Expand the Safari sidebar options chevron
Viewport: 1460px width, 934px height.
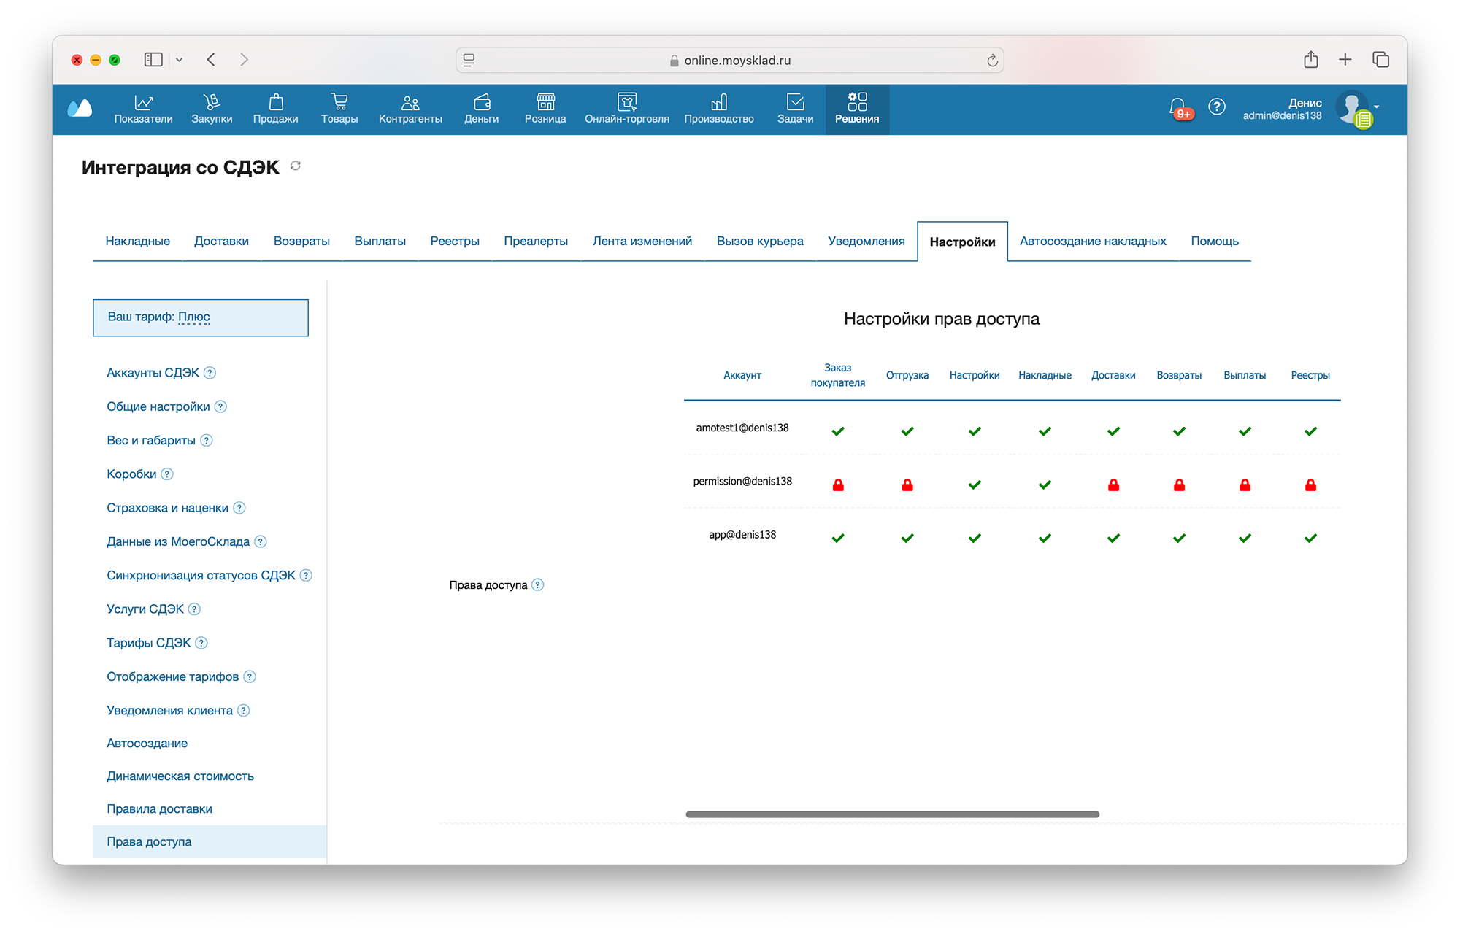pyautogui.click(x=179, y=60)
